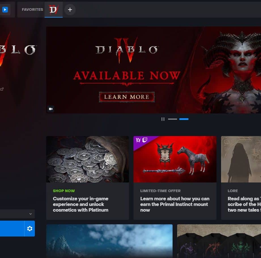Open game settings gear next to Play
The height and width of the screenshot is (258, 261).
[x=29, y=229]
